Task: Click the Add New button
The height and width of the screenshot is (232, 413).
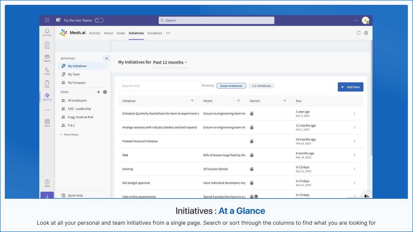Action: [x=350, y=87]
